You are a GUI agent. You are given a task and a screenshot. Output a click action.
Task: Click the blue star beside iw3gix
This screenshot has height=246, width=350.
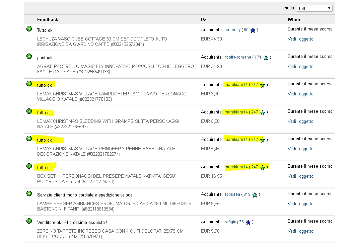pos(248,222)
